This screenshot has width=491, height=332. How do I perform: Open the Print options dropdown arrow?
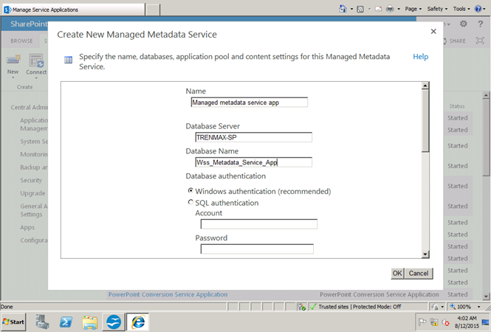pyautogui.click(x=399, y=9)
